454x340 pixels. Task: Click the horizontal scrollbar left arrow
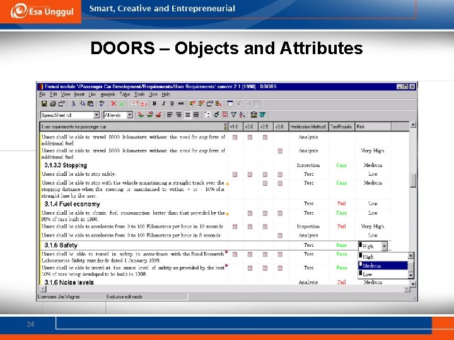[43, 289]
